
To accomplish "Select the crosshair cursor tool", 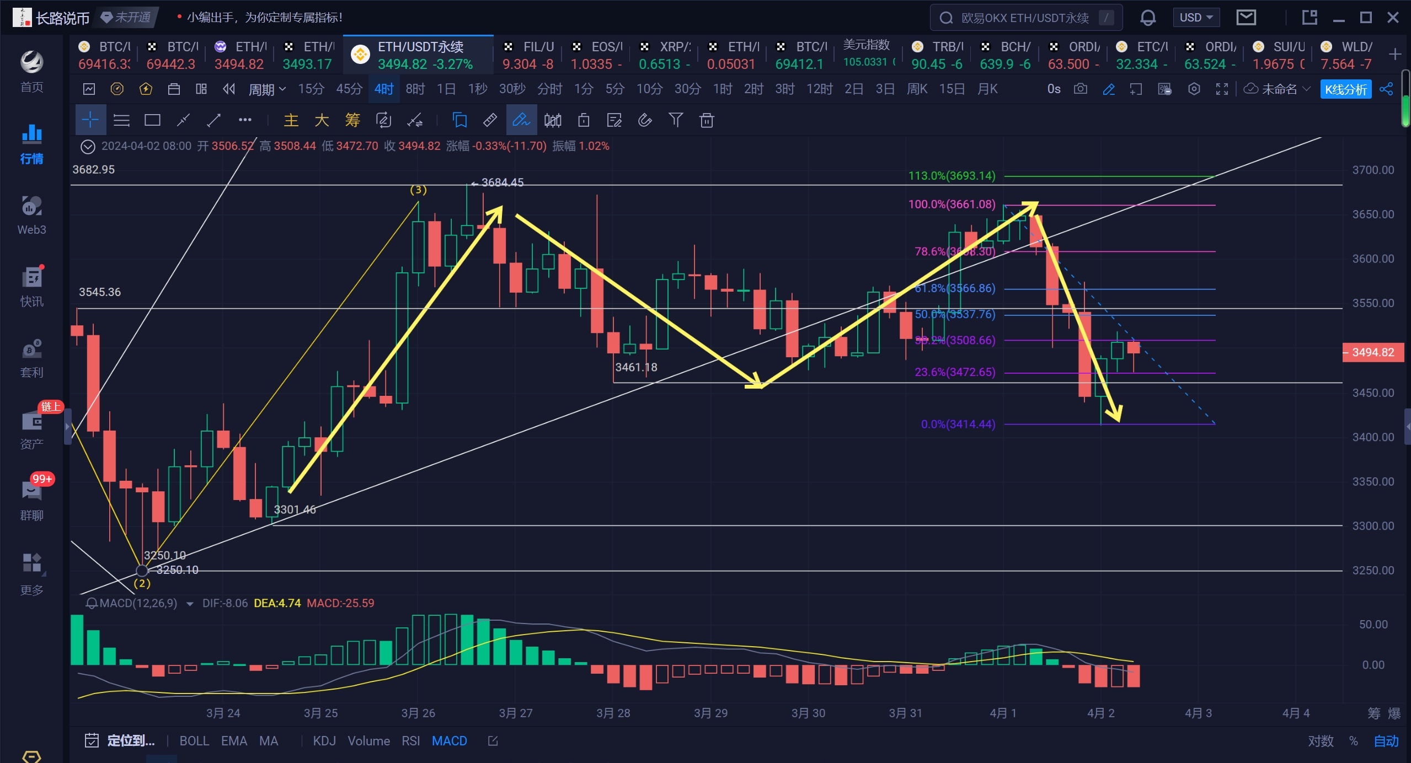I will (x=90, y=120).
